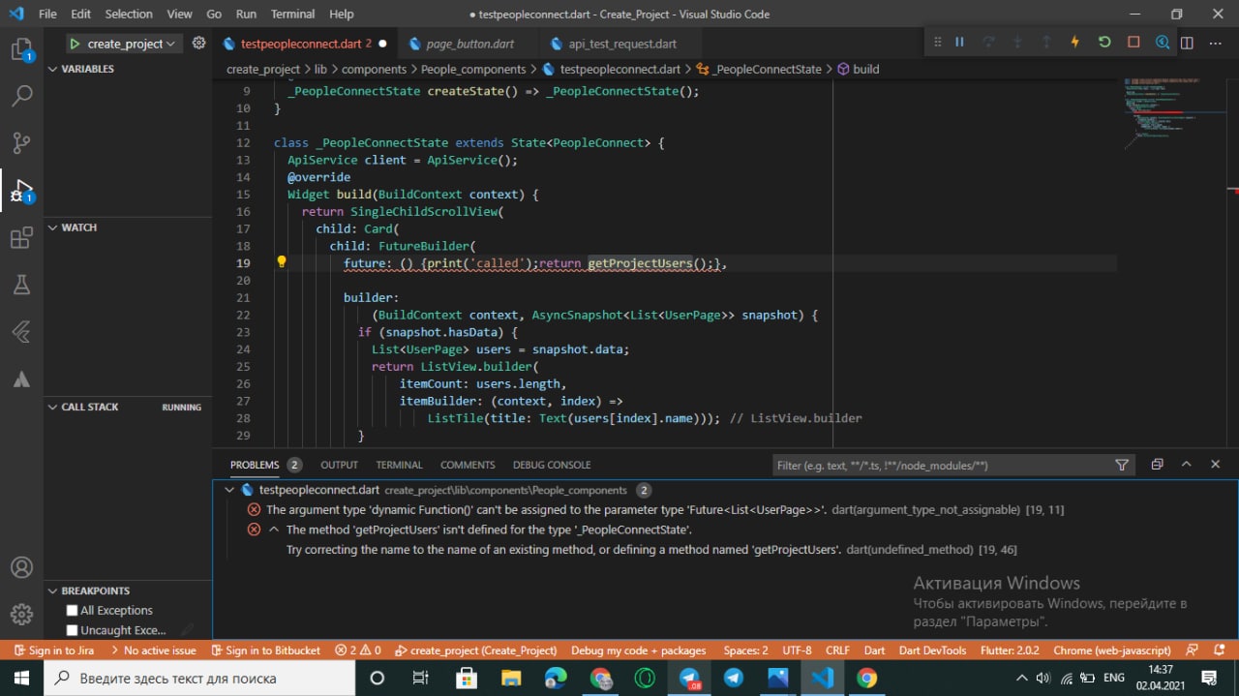Open the Source Control view
The image size is (1239, 696).
(x=21, y=143)
